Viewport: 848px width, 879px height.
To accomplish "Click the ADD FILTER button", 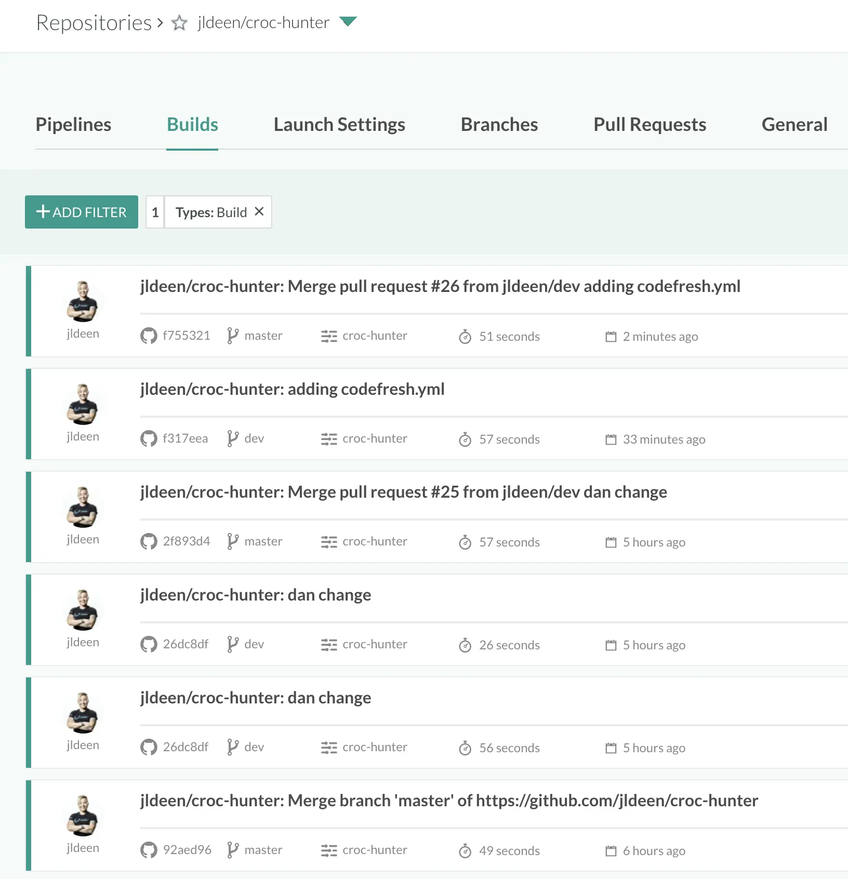I will point(82,212).
